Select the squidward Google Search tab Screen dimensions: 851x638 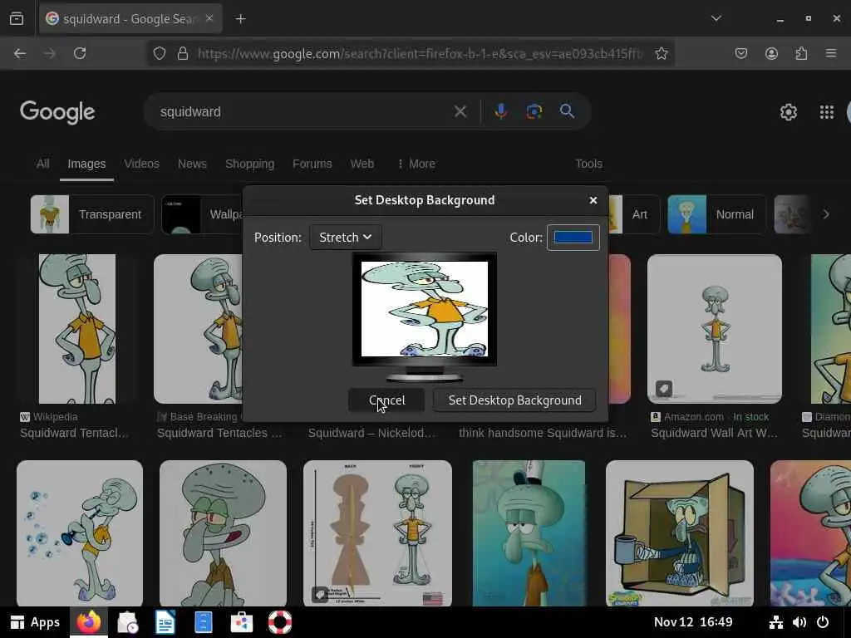[x=130, y=19]
